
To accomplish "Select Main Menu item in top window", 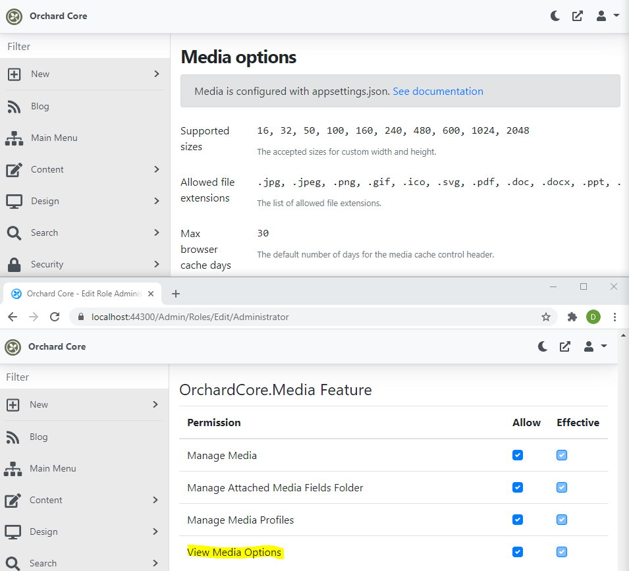I will coord(54,138).
